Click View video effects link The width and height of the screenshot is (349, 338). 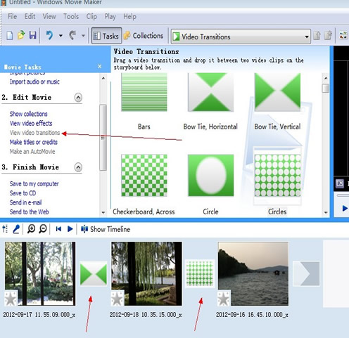point(31,123)
